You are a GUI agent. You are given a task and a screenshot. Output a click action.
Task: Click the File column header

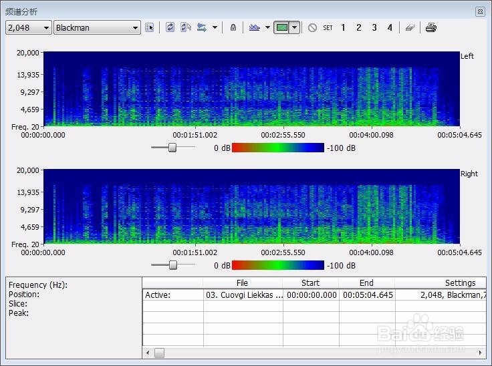242,283
